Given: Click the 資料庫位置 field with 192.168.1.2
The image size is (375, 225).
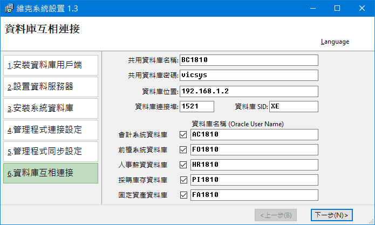Looking at the screenshot, I should [x=249, y=91].
